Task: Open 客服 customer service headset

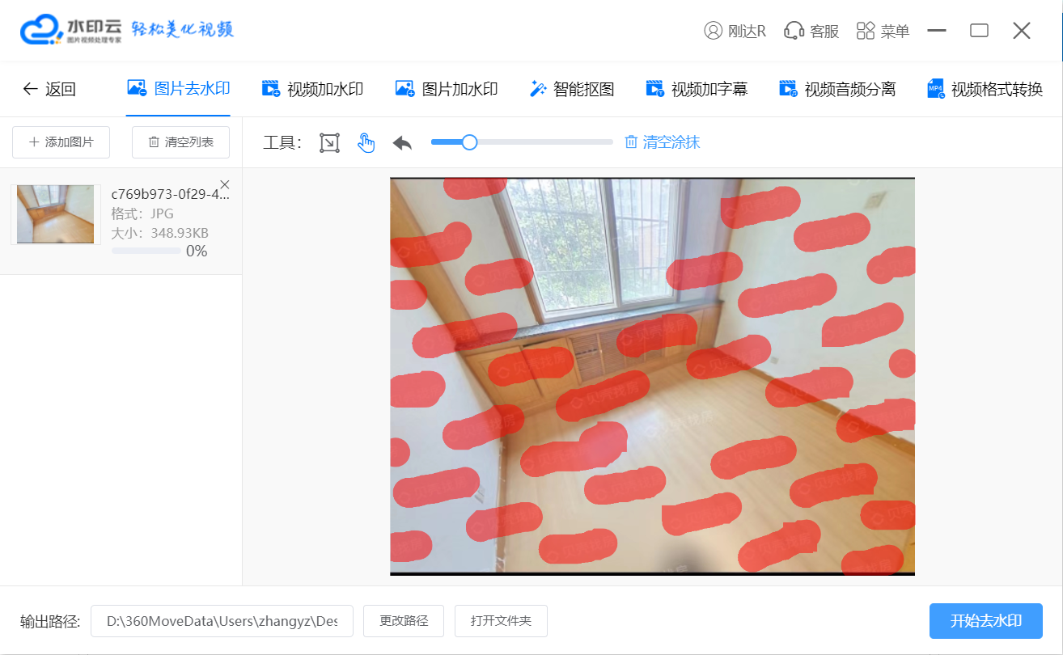Action: [811, 31]
